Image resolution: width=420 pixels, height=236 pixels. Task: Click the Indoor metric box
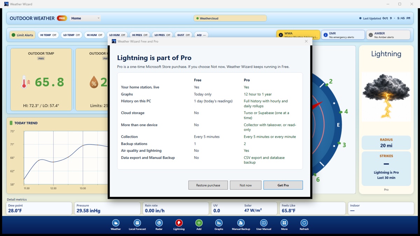point(381,208)
